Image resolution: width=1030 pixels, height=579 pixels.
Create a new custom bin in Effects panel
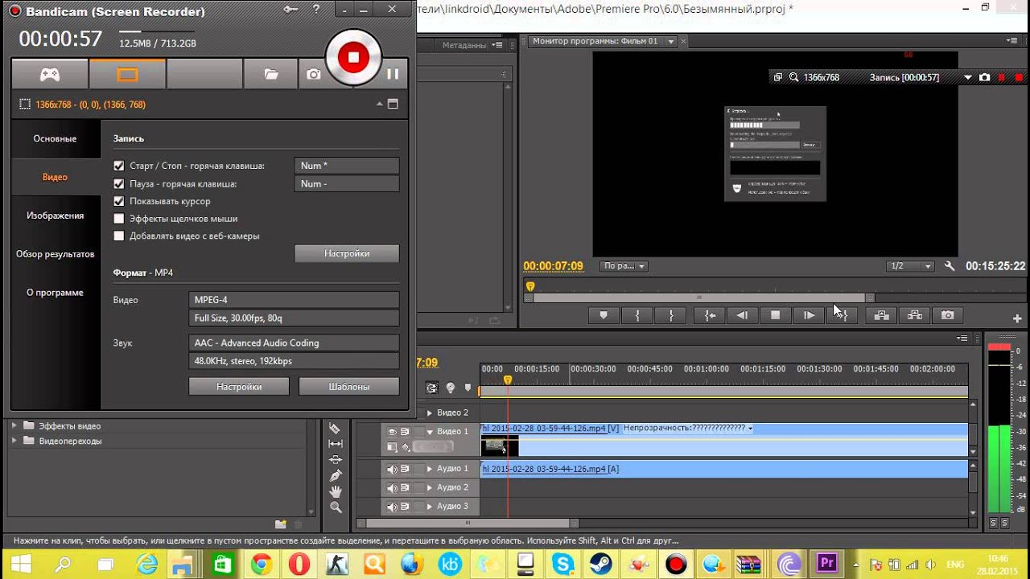pyautogui.click(x=281, y=524)
